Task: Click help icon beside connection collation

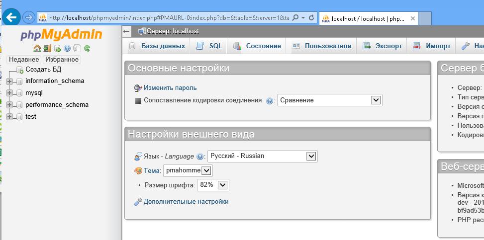Action: [x=270, y=100]
